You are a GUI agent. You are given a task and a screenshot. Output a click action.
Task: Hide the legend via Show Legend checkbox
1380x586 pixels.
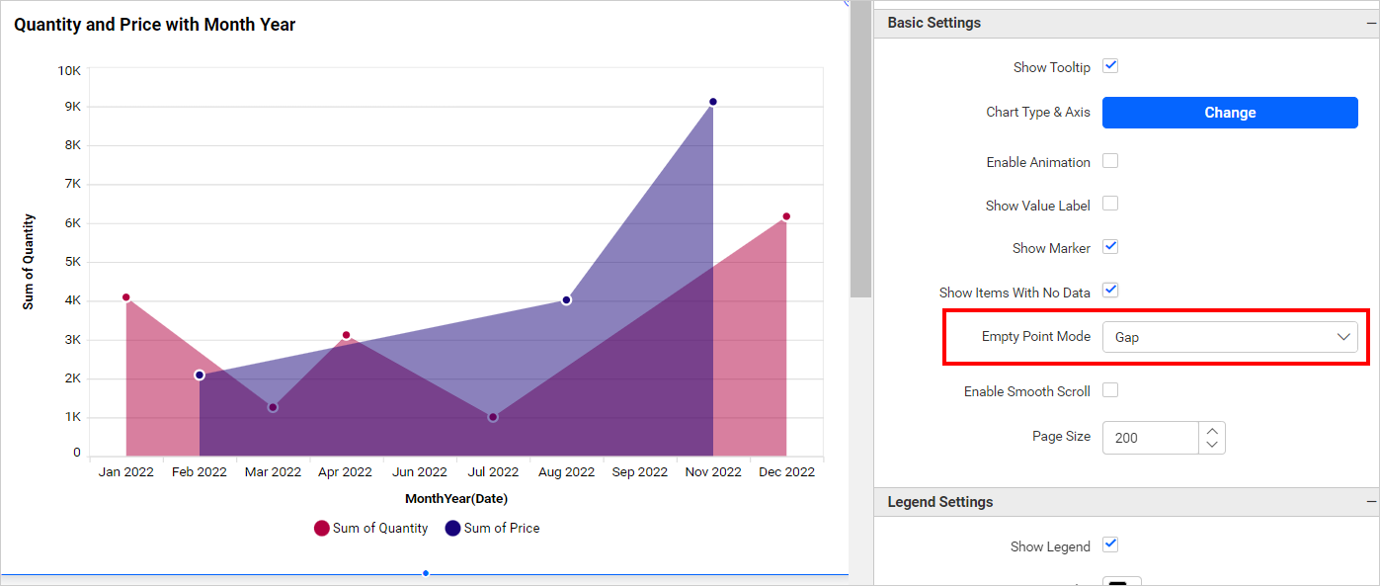(x=1110, y=545)
